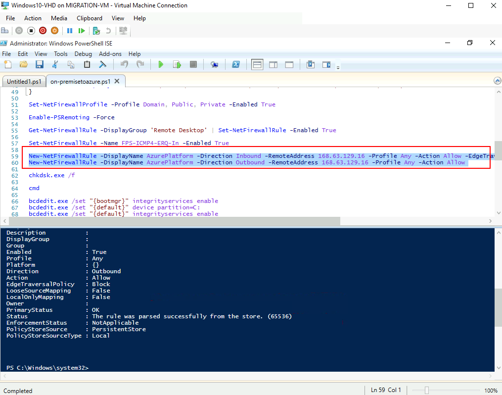Click the PersistentStore value in console output
Screen dimensions: 502x395
click(119, 329)
